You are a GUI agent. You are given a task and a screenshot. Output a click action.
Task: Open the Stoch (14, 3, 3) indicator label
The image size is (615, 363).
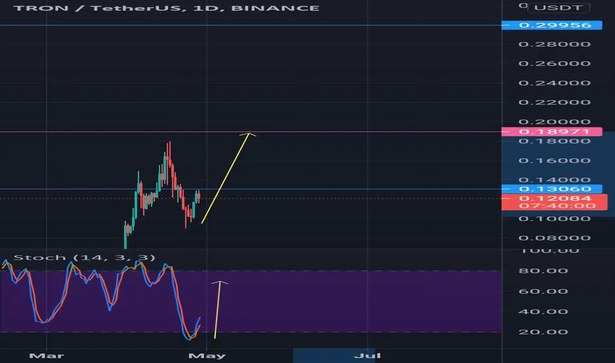(84, 257)
